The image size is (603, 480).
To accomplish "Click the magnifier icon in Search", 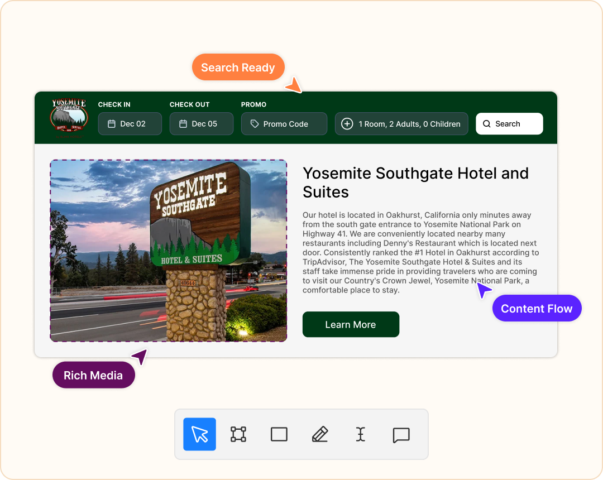I will (x=486, y=124).
